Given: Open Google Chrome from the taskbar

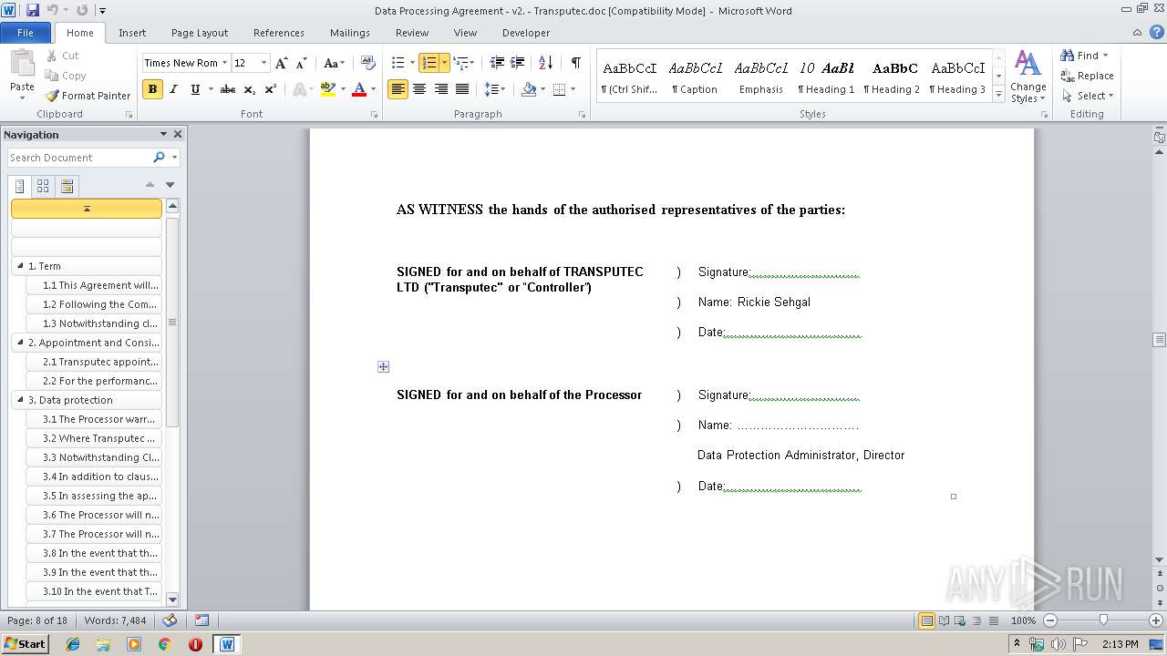Looking at the screenshot, I should coord(165,644).
